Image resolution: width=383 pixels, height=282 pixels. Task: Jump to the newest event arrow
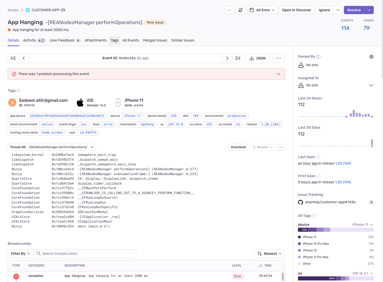pos(238,58)
